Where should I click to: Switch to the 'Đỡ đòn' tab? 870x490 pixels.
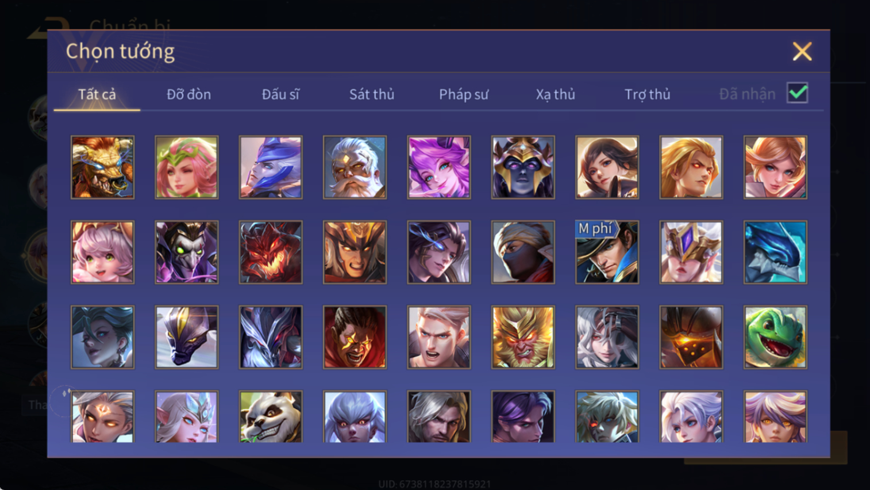click(x=188, y=94)
